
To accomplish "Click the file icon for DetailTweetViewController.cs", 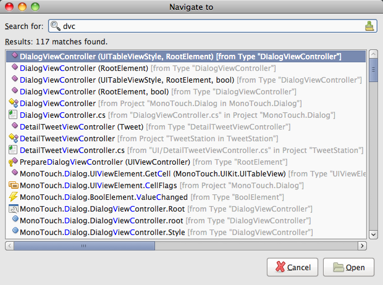I will [x=13, y=150].
